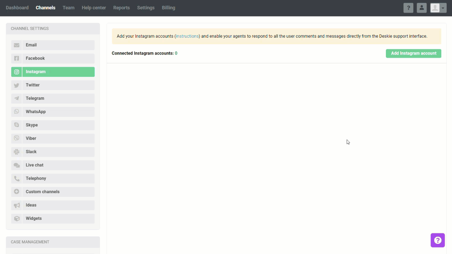Switch to the Team section
Image resolution: width=452 pixels, height=254 pixels.
click(x=68, y=8)
